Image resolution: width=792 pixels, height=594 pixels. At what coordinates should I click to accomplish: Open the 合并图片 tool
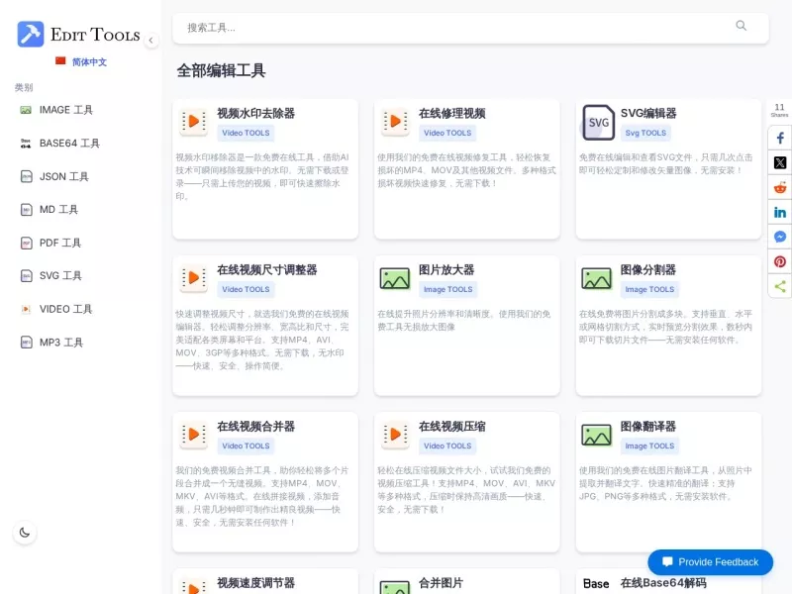click(441, 583)
